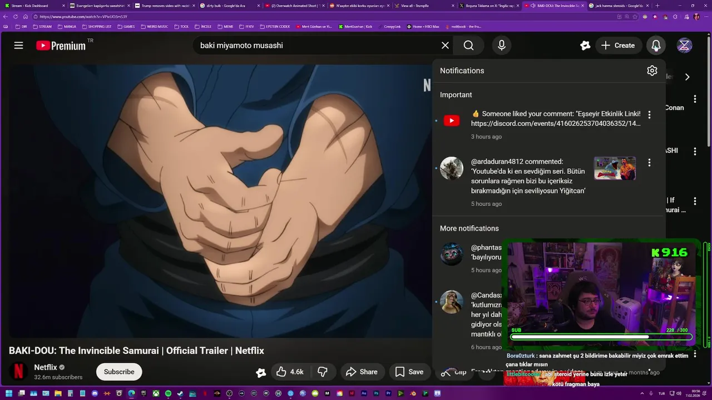
Task: Click the Create button
Action: 618,46
